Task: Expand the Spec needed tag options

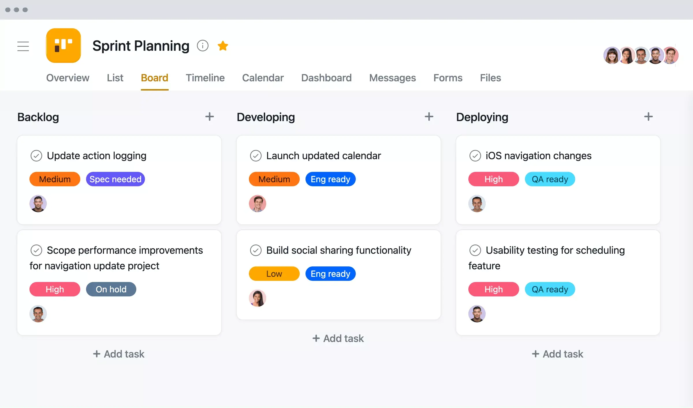Action: 115,179
